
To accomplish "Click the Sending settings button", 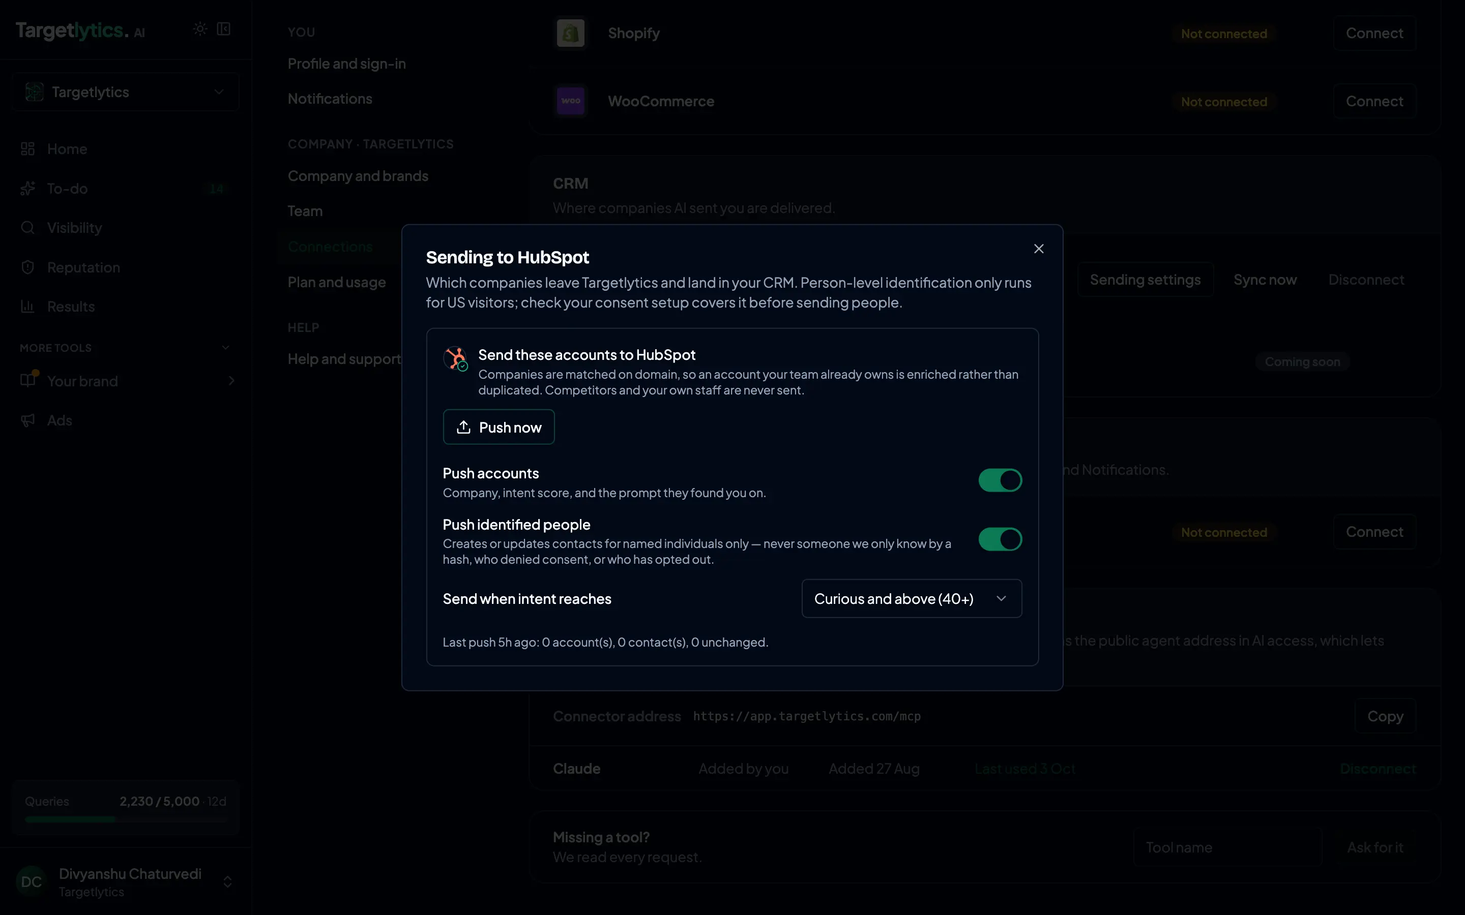I will coord(1146,280).
